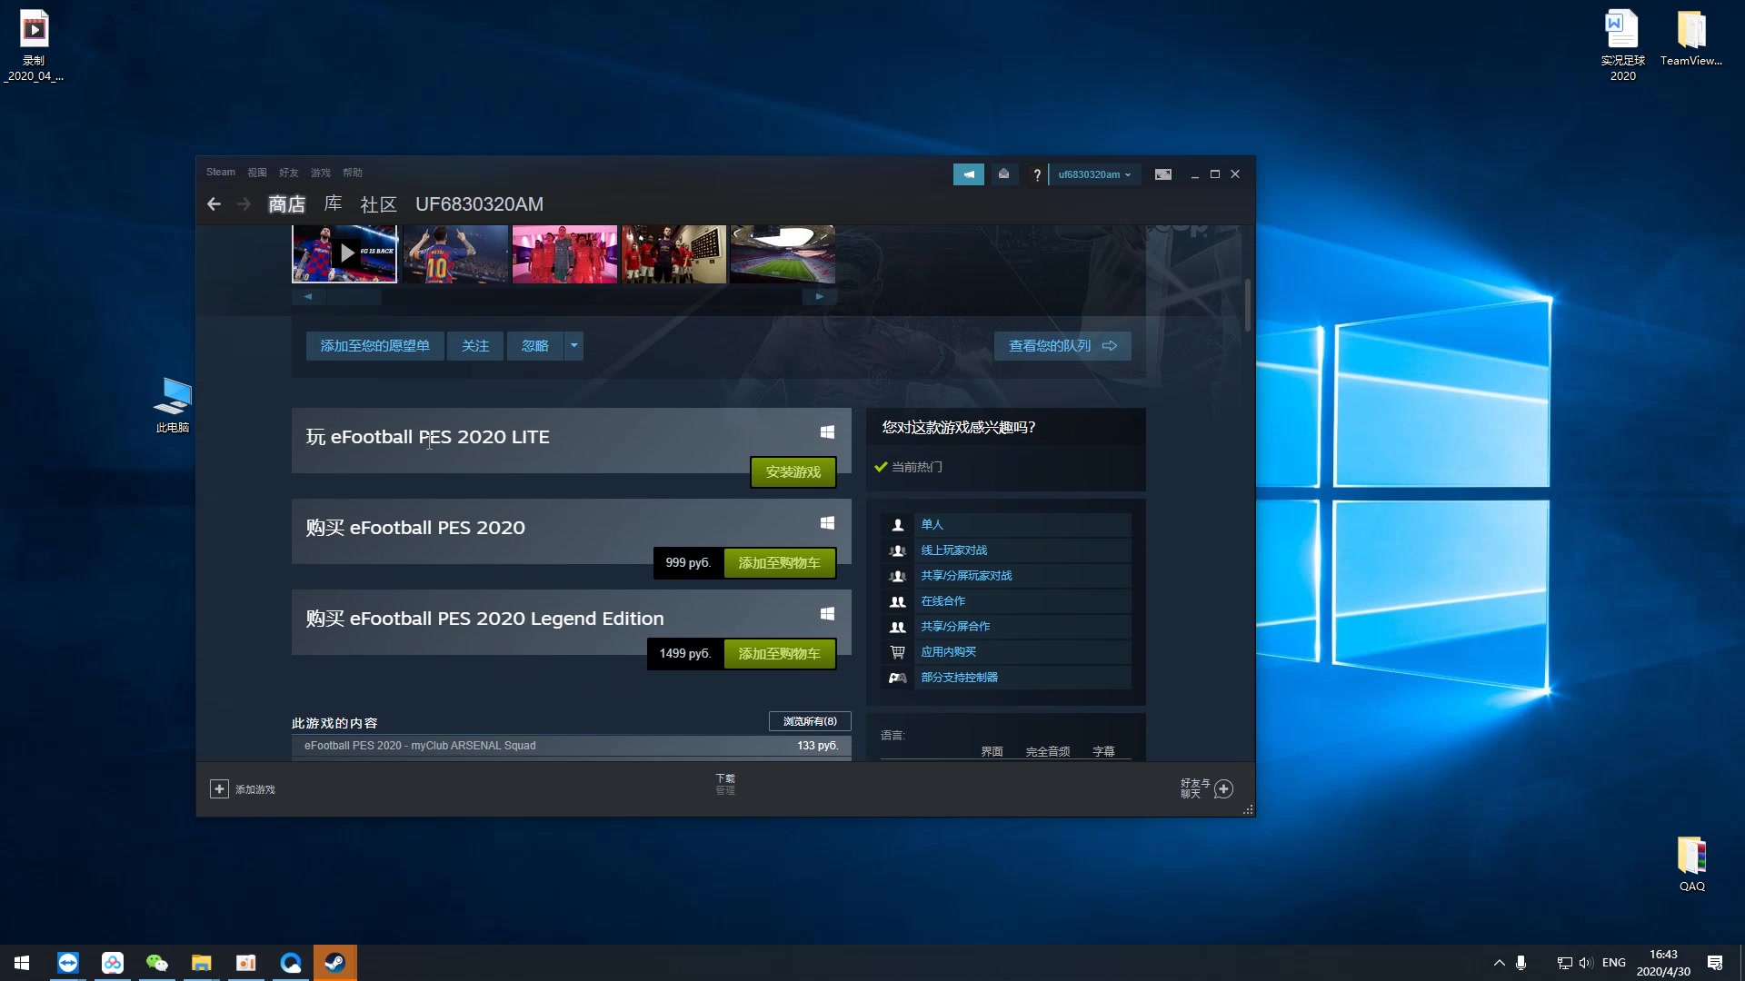Click the 忽略 button
Image resolution: width=1745 pixels, height=981 pixels.
535,346
